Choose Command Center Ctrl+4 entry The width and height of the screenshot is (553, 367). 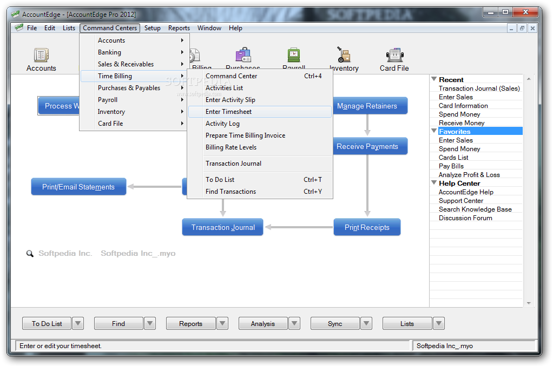260,76
